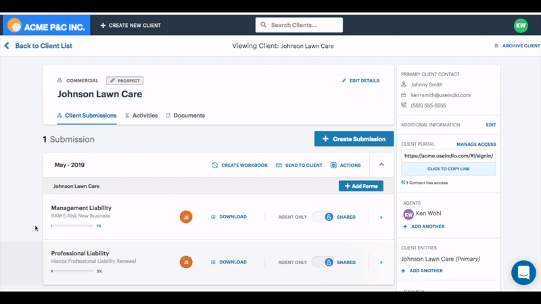Click to copy client portal link
Image resolution: width=541 pixels, height=304 pixels.
pyautogui.click(x=448, y=168)
